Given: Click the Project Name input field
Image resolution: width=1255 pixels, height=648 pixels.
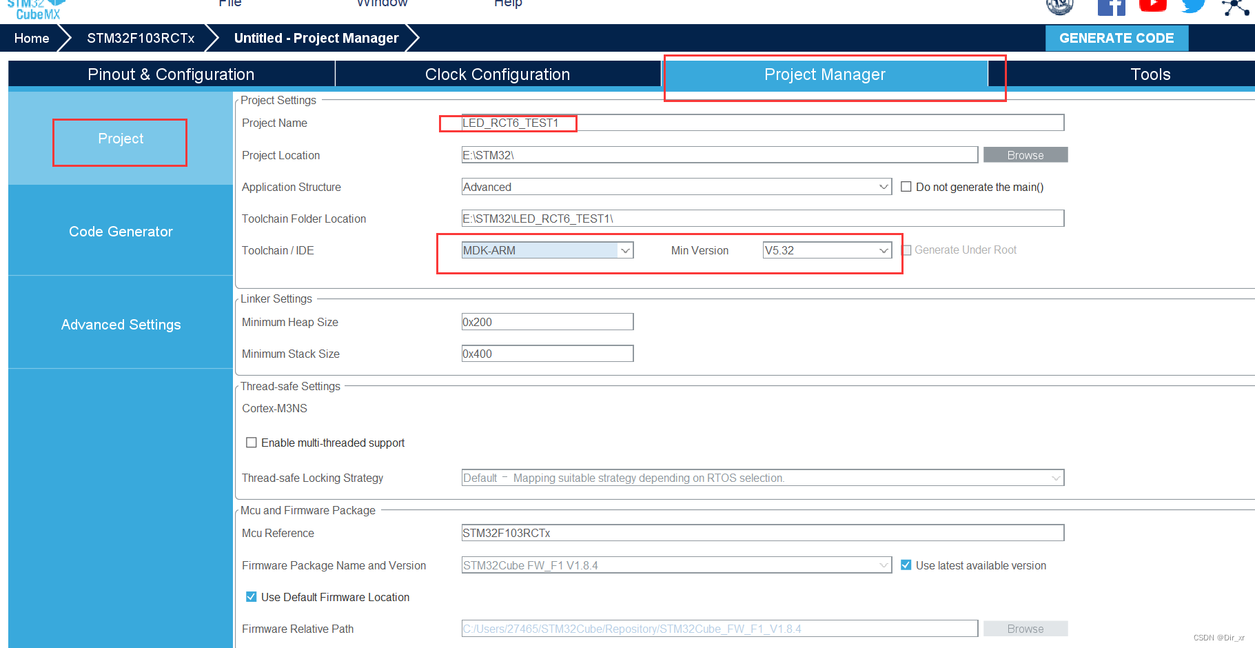Looking at the screenshot, I should pos(763,123).
